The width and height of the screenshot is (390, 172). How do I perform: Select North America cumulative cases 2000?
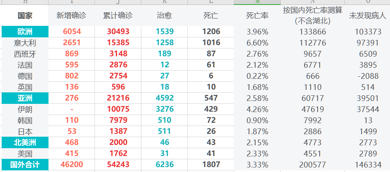(x=118, y=142)
